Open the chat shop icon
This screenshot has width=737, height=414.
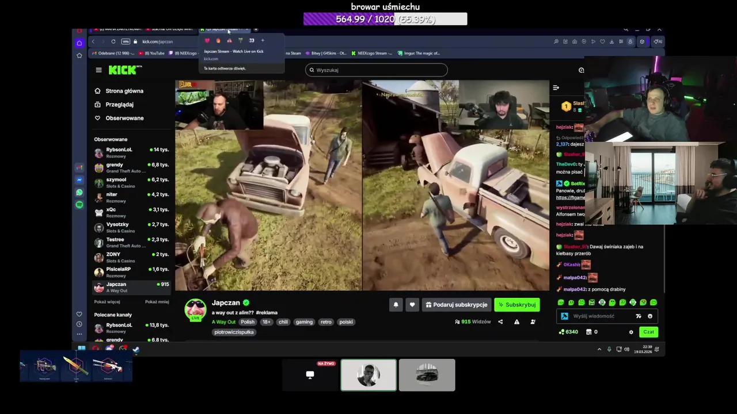tap(588, 332)
